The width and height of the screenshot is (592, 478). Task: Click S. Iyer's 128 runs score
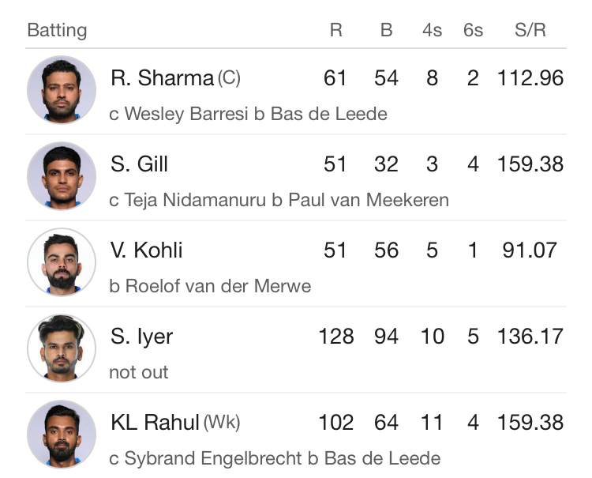pos(336,337)
